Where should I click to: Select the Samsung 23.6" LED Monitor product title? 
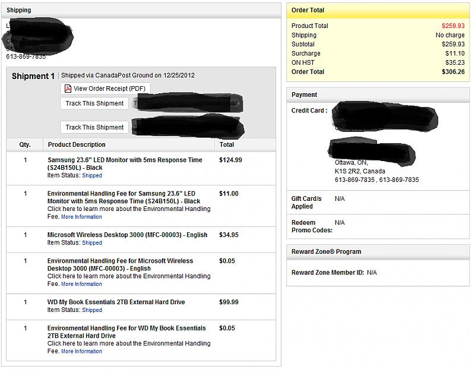pyautogui.click(x=125, y=163)
